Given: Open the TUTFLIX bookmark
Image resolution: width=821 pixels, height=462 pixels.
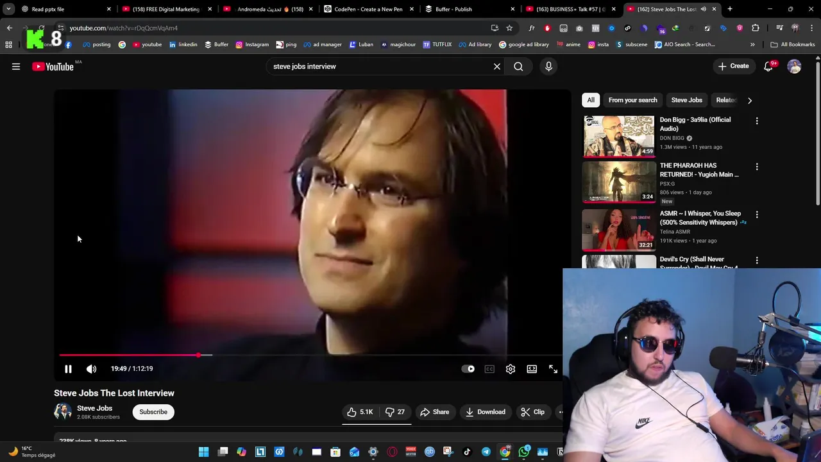Looking at the screenshot, I should click(x=437, y=45).
